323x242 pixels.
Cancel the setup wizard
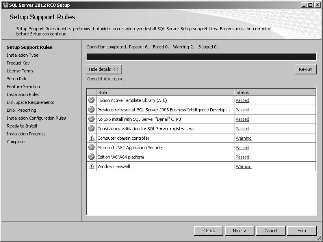(271, 231)
